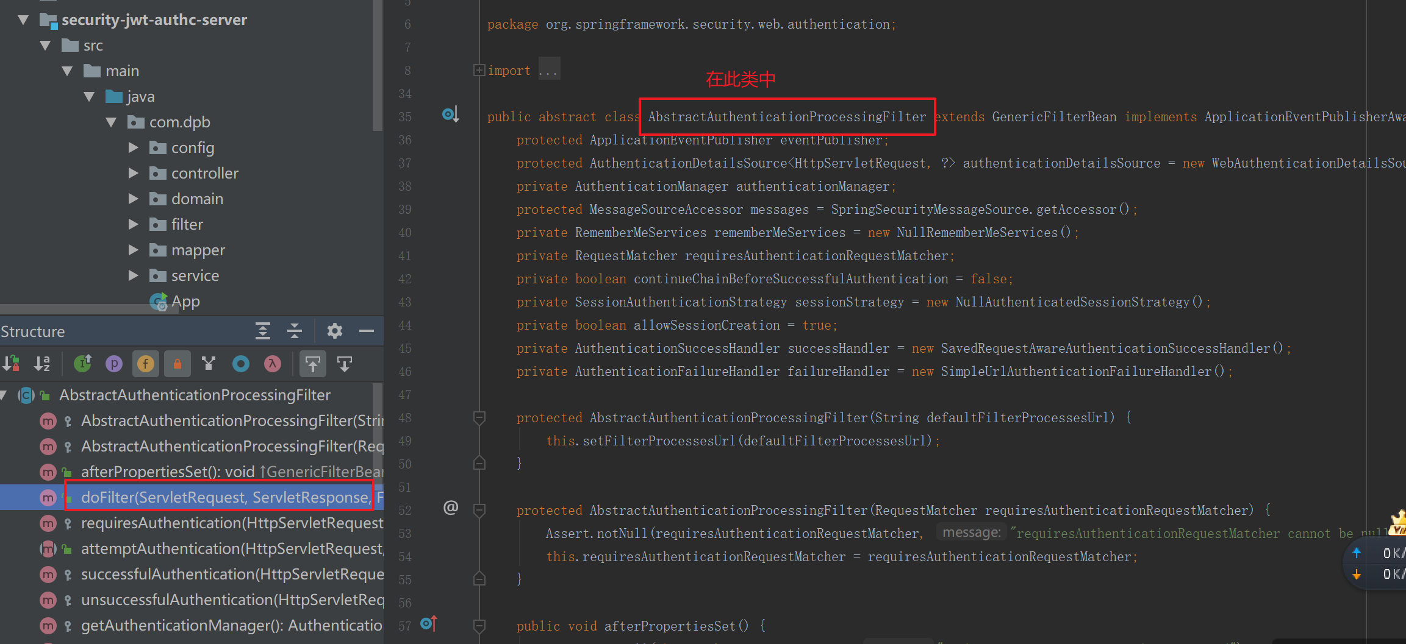
Task: Click the @ gutter icon on line 52
Action: click(451, 508)
